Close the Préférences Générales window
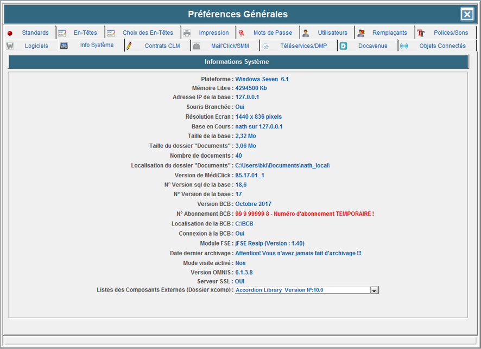 pos(467,14)
